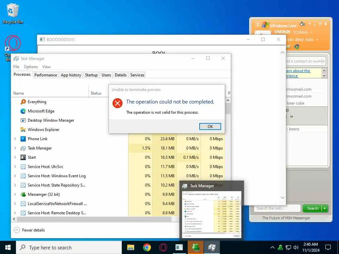339x254 pixels.
Task: Expand the Start process group
Action: pyautogui.click(x=15, y=157)
